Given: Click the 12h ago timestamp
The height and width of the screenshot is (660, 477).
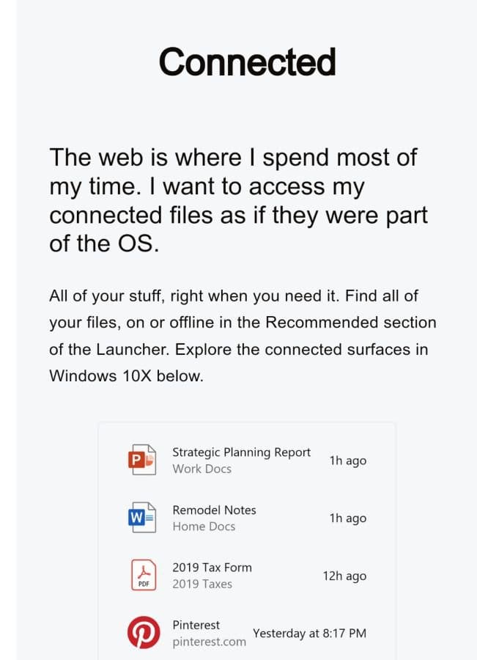Looking at the screenshot, I should click(344, 576).
